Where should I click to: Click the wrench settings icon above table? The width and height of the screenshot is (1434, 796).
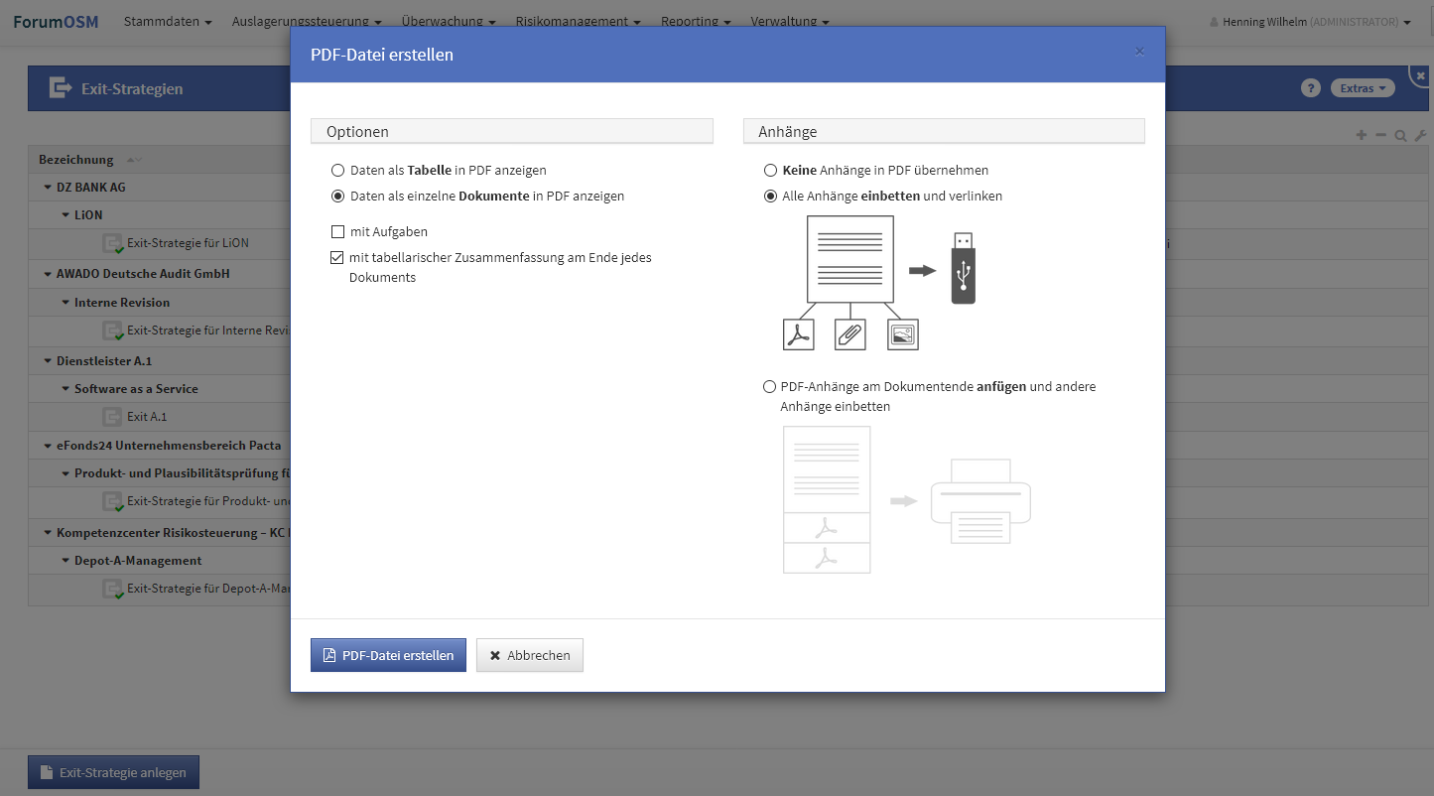(x=1420, y=136)
